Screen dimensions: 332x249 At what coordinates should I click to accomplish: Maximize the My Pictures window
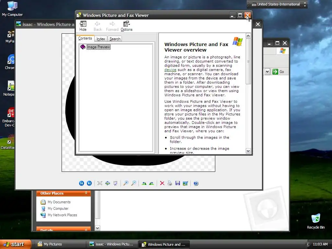277,43
